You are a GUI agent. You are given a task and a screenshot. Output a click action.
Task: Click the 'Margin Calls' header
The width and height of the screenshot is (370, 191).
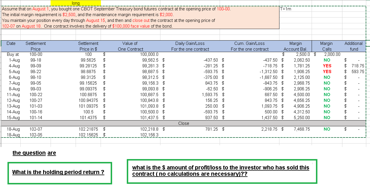tap(327, 46)
